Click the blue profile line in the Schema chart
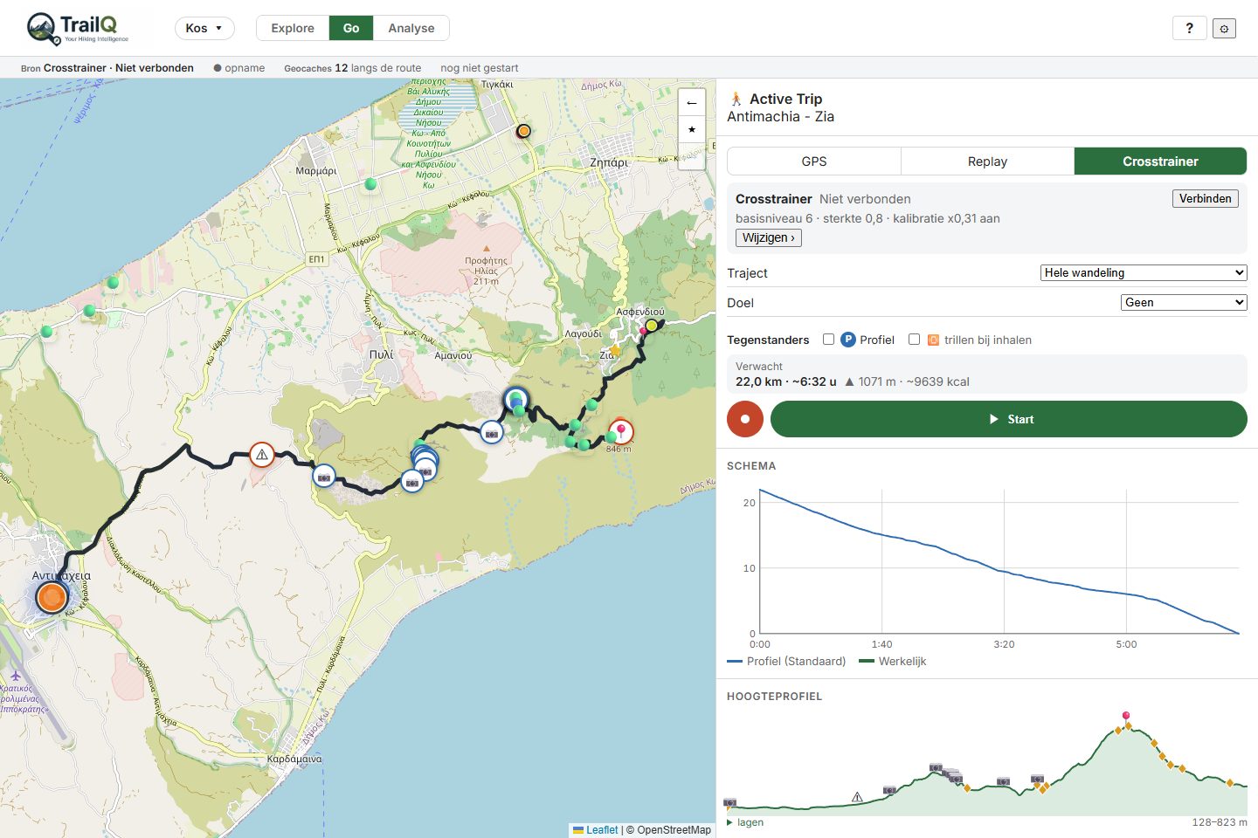1258x838 pixels. tap(1000, 572)
